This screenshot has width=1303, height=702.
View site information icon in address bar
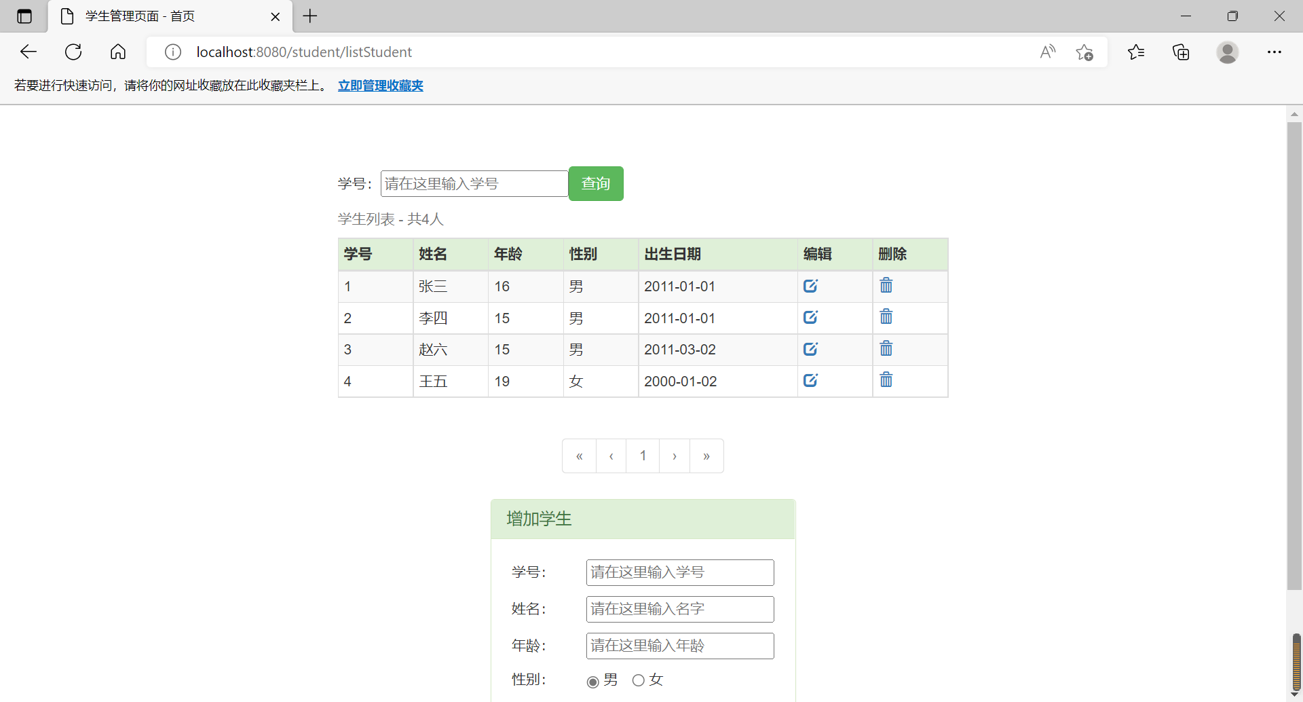coord(173,52)
